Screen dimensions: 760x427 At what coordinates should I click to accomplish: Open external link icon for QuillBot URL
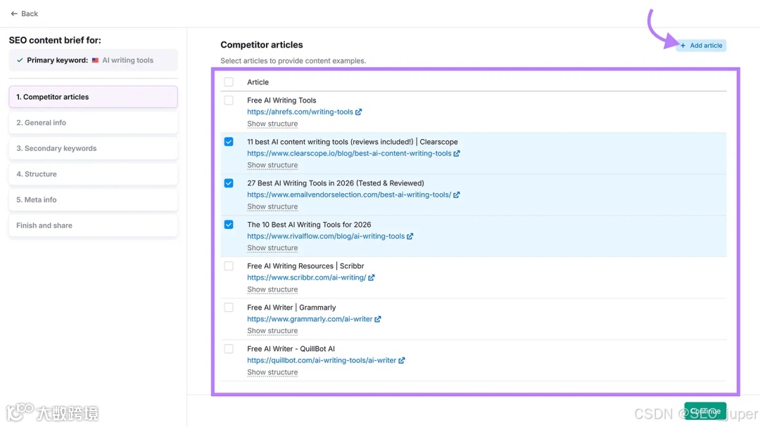click(402, 361)
